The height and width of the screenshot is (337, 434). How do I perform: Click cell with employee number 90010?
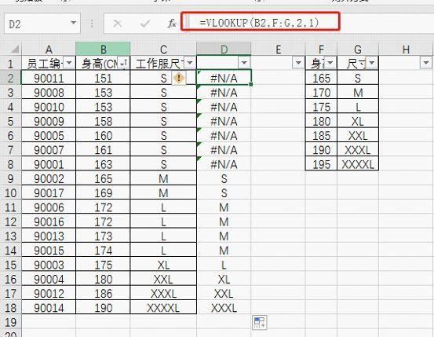pos(49,107)
